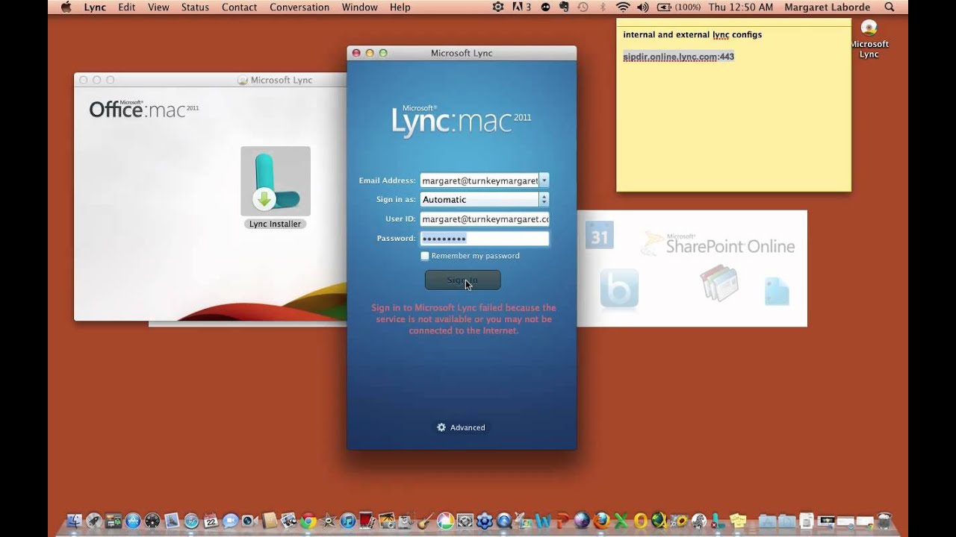Open the Window menu
This screenshot has width=956, height=537.
pyautogui.click(x=359, y=7)
